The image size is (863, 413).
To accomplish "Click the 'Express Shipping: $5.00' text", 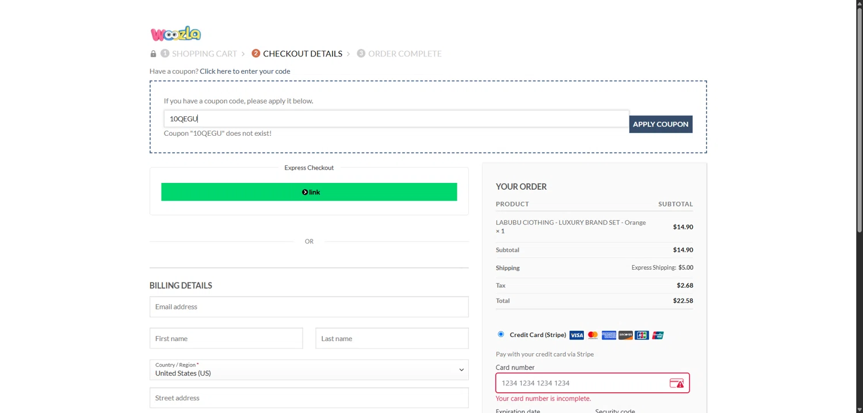I will coord(662,267).
